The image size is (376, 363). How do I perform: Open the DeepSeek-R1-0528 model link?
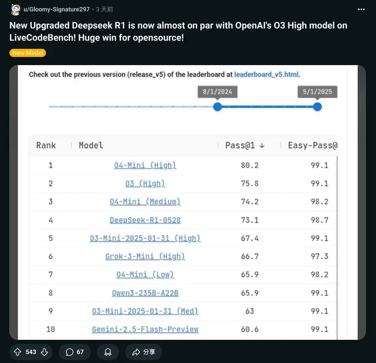pyautogui.click(x=145, y=220)
